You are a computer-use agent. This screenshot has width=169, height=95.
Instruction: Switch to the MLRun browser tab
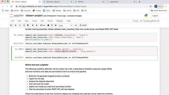coord(81,2)
